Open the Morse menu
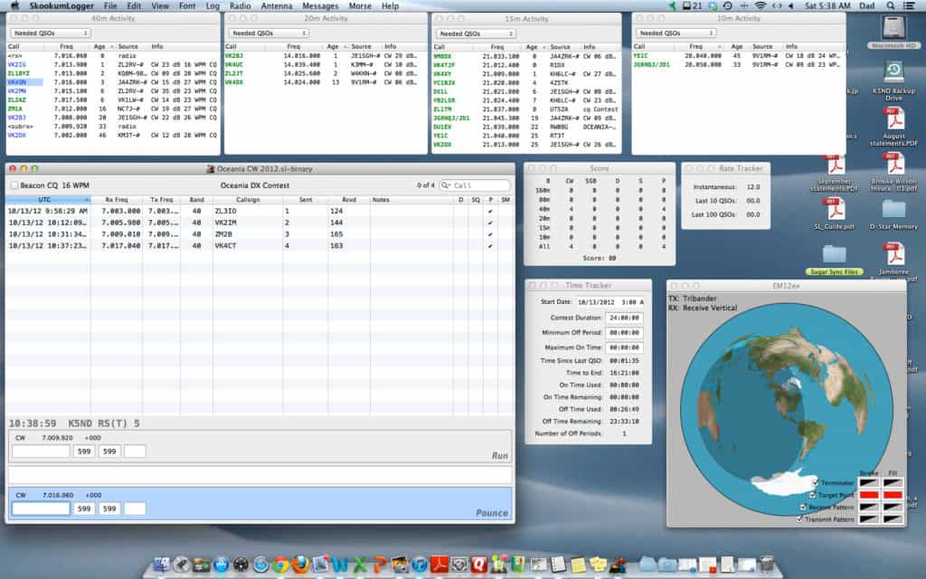The height and width of the screenshot is (579, 926). tap(360, 6)
